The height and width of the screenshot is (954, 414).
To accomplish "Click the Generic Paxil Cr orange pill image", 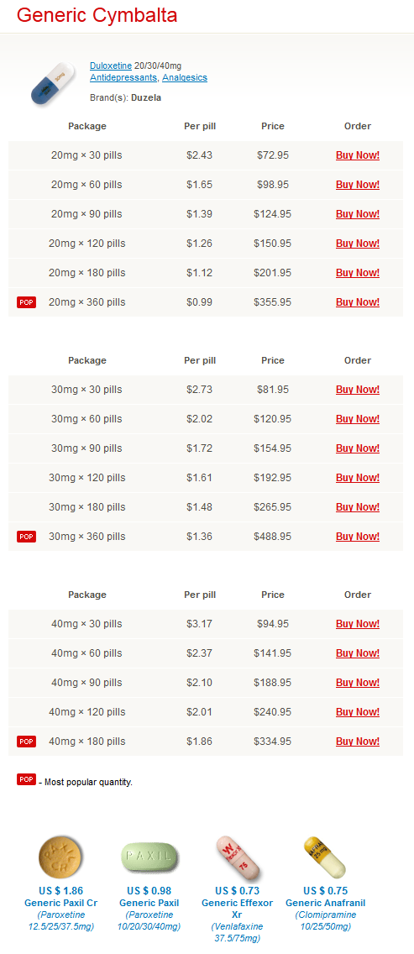I will tap(60, 857).
